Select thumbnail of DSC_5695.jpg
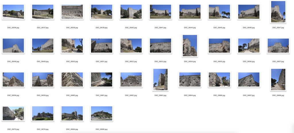 click(x=102, y=113)
